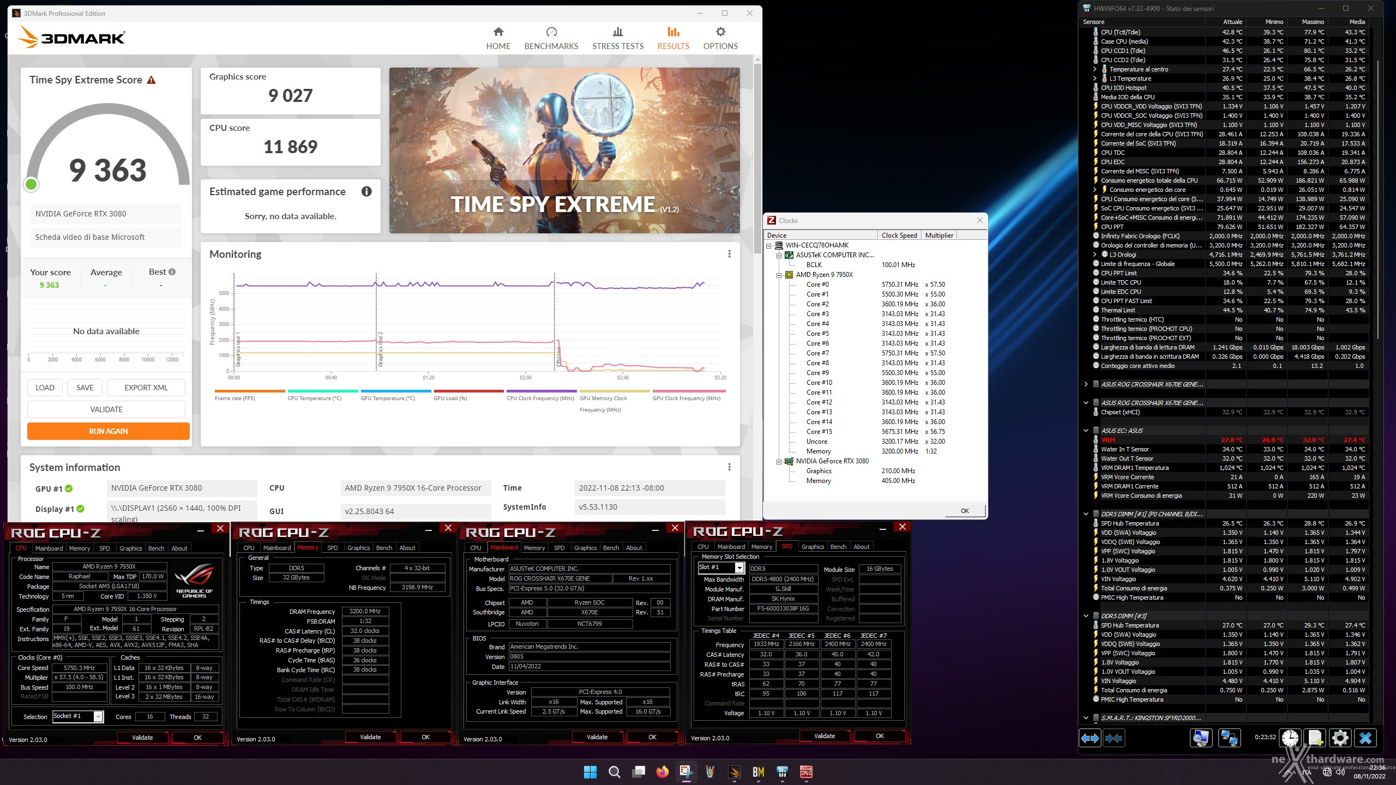Open the System information three-dot menu

point(729,467)
